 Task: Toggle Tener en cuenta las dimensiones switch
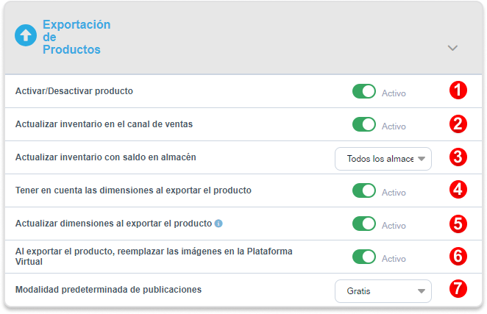[363, 190]
